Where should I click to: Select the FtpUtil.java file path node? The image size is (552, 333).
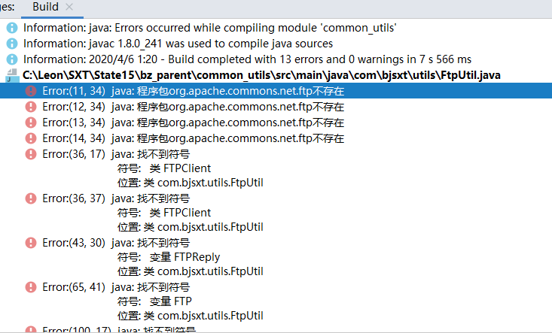coord(261,75)
